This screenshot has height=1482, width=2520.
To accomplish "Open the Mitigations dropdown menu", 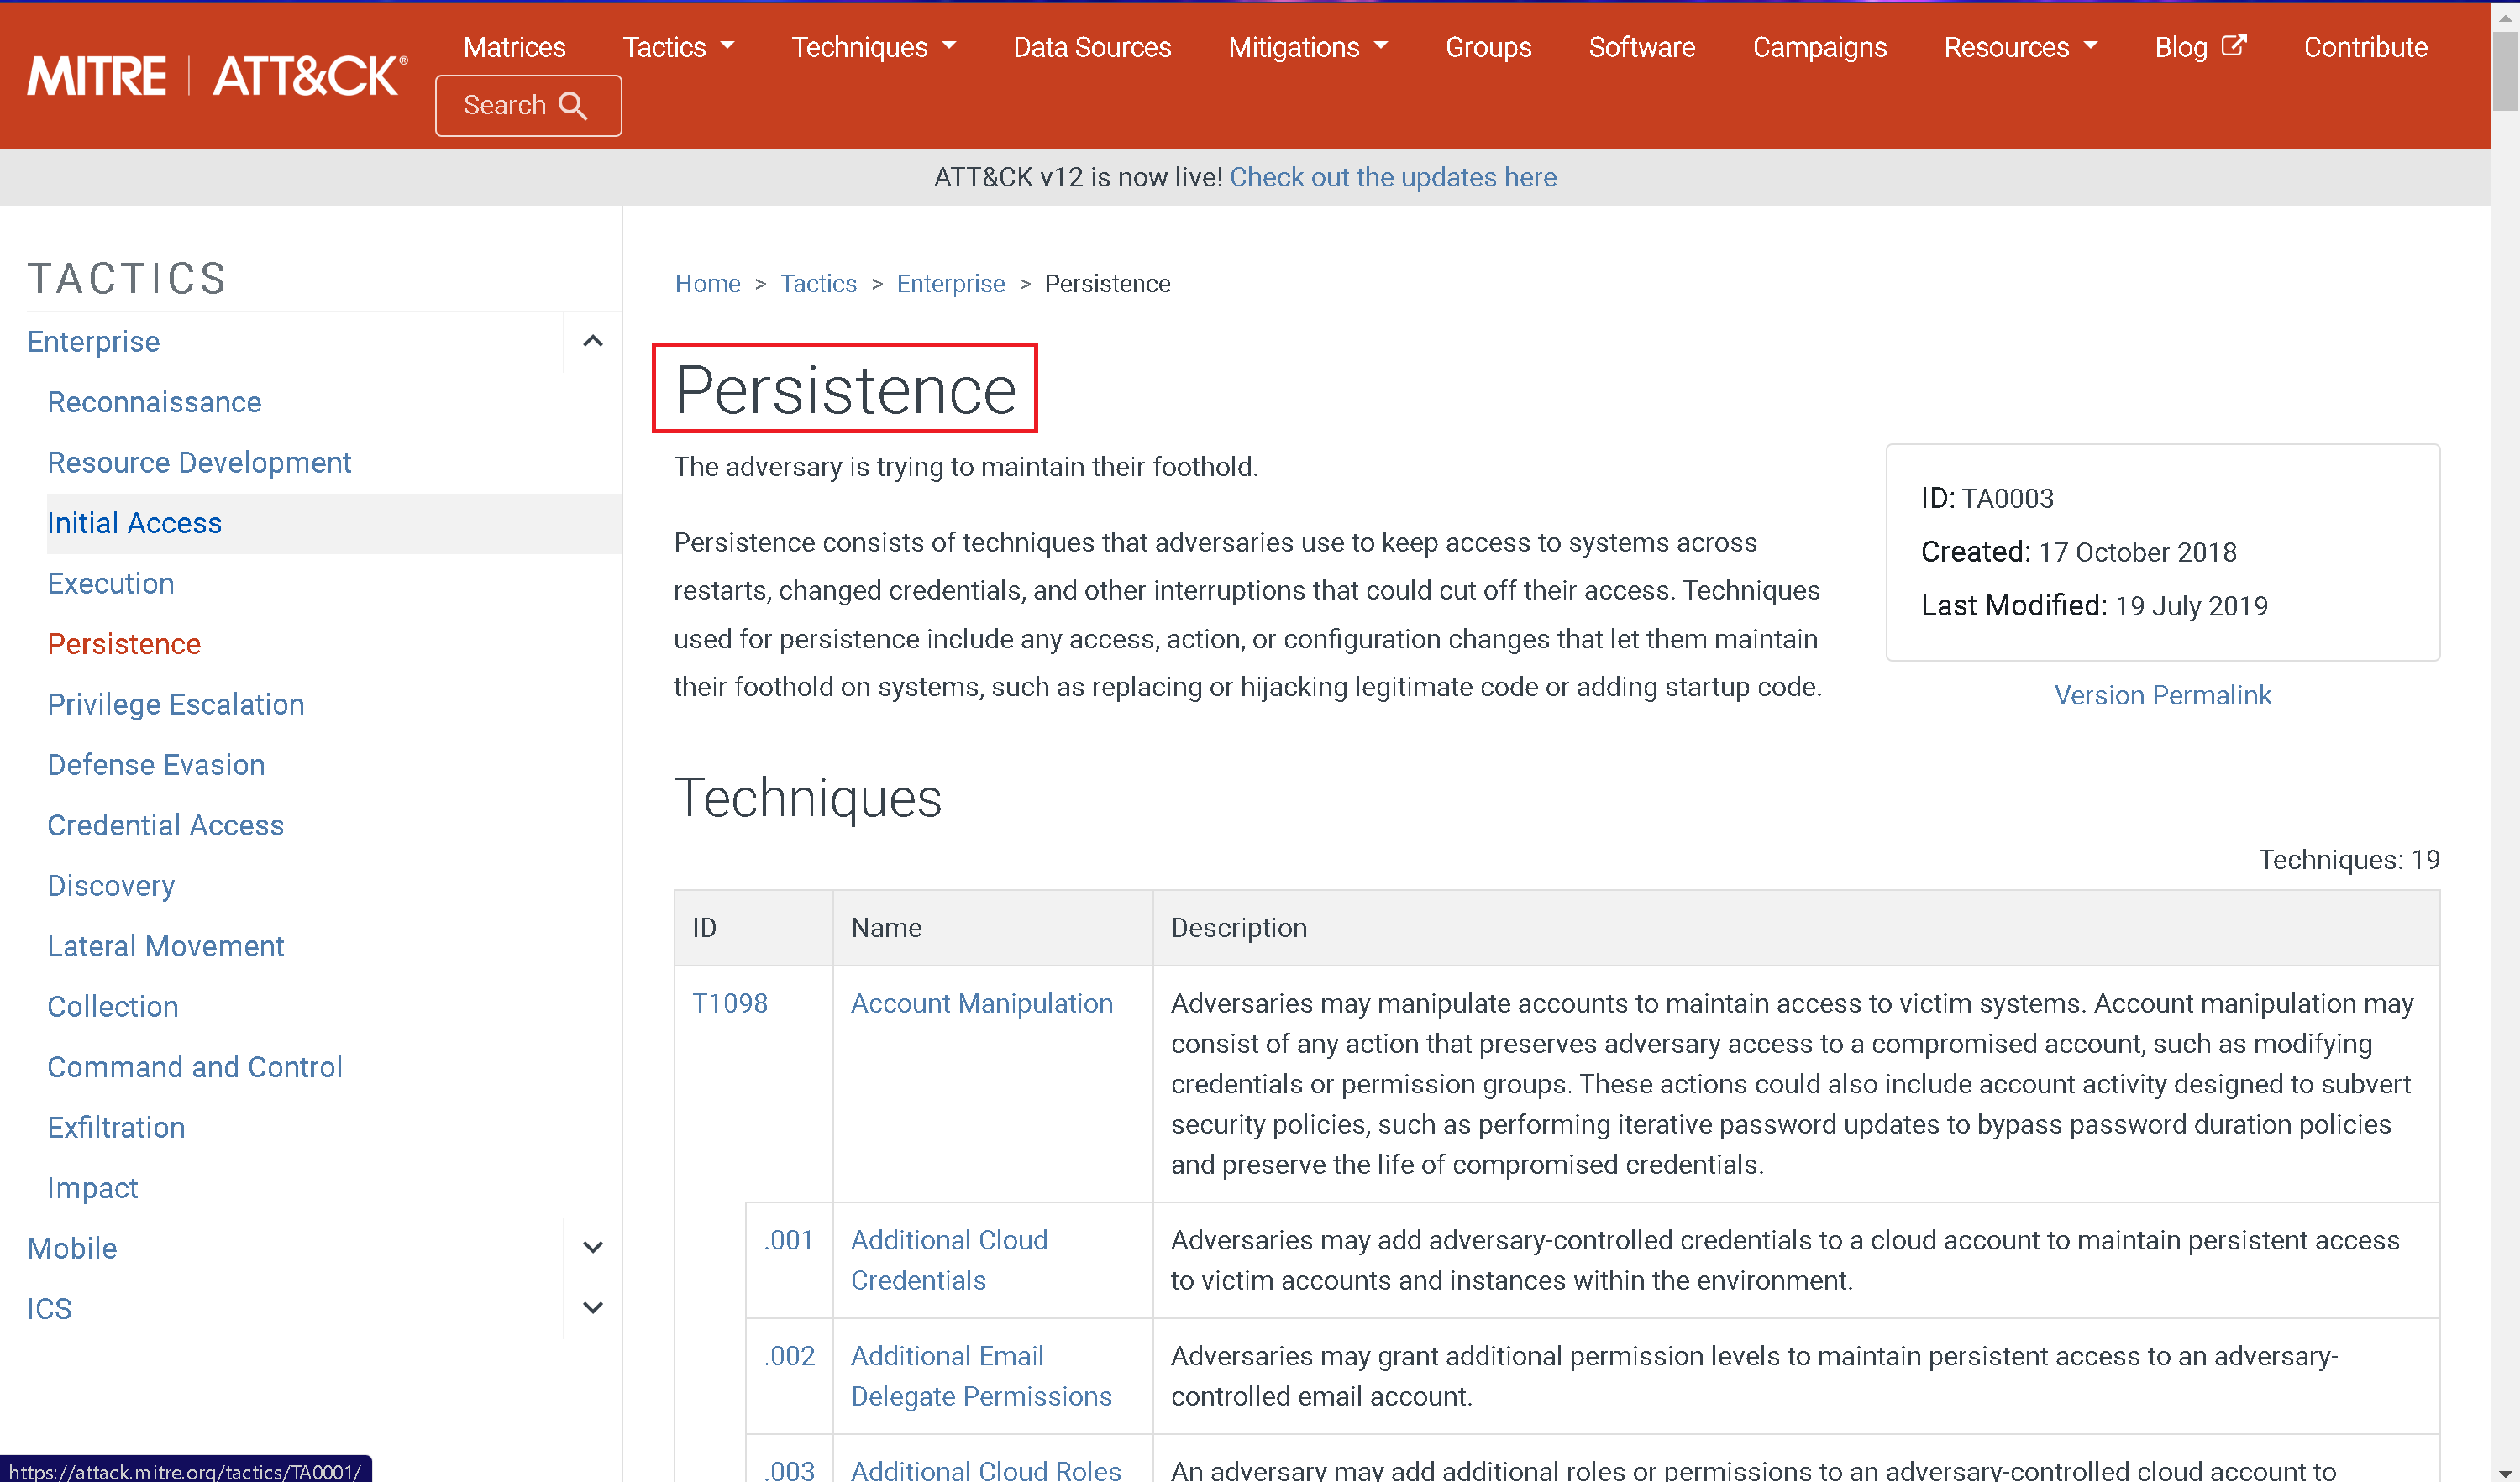I will click(1307, 47).
